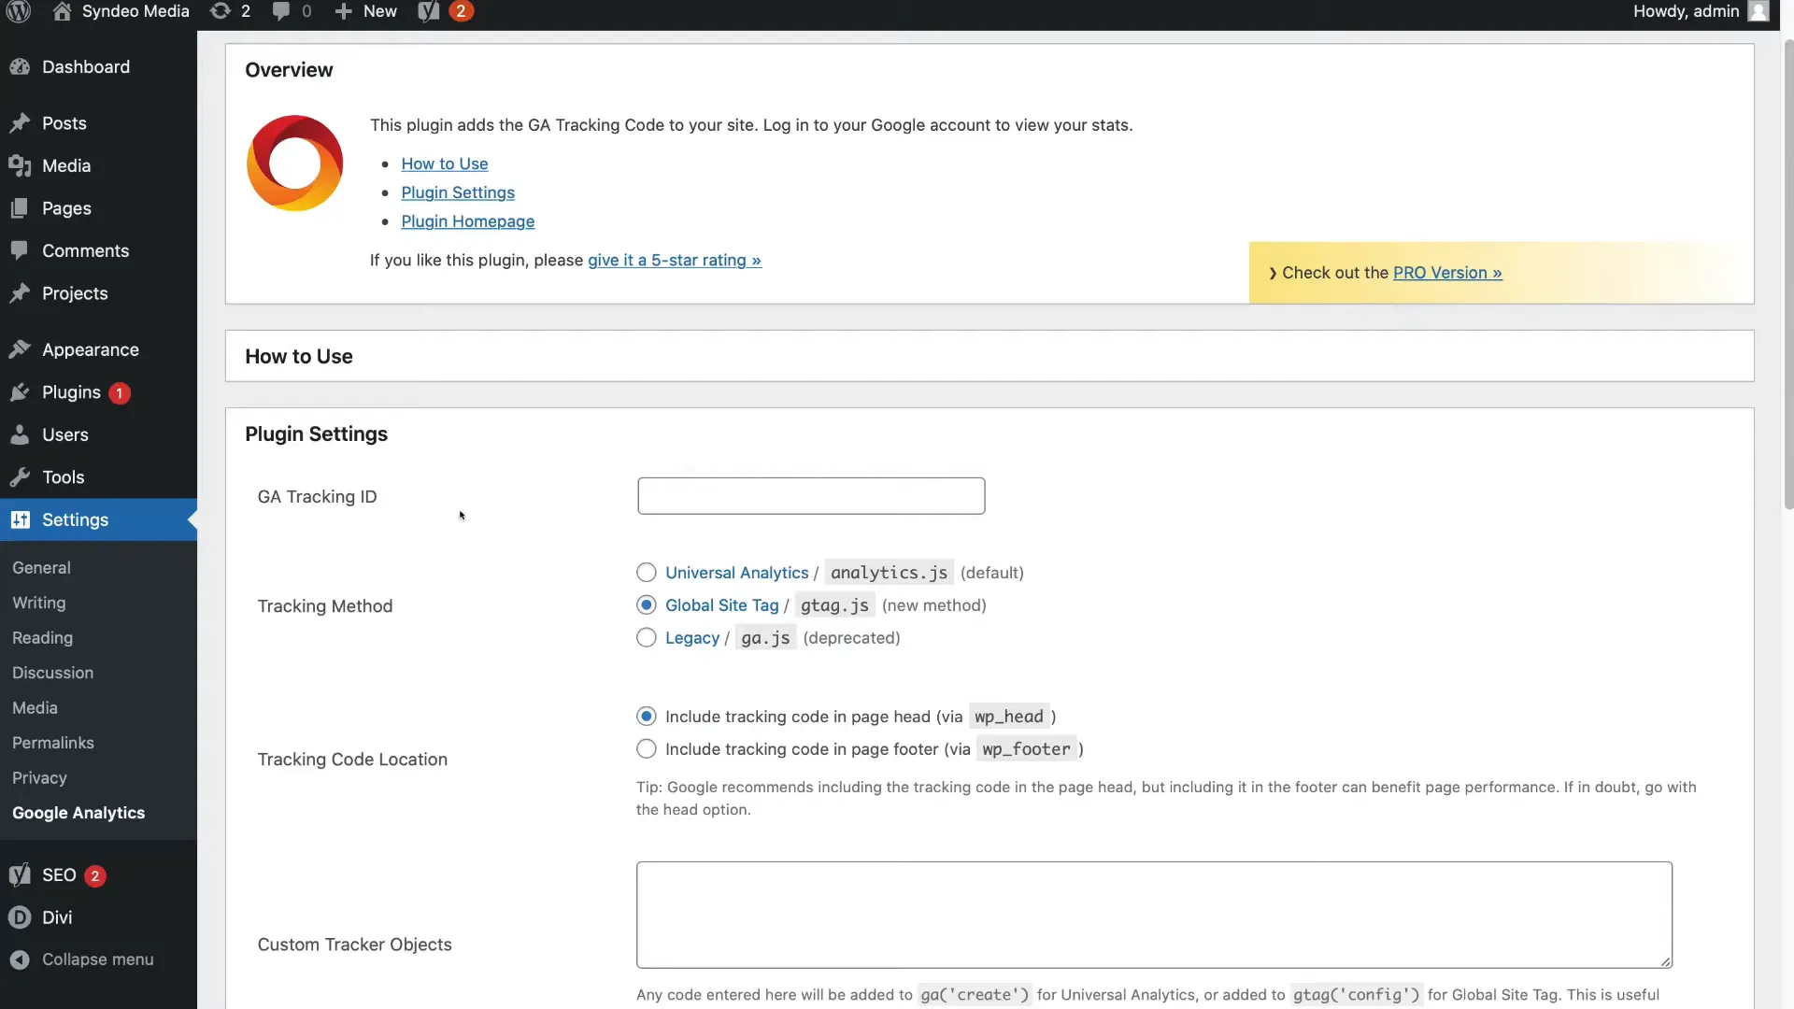The height and width of the screenshot is (1009, 1794).
Task: Click the Universal Analytics label link
Action: click(736, 573)
